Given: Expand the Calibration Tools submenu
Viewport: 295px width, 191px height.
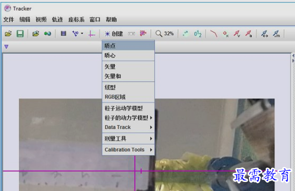Looking at the screenshot, I should click(128, 149).
